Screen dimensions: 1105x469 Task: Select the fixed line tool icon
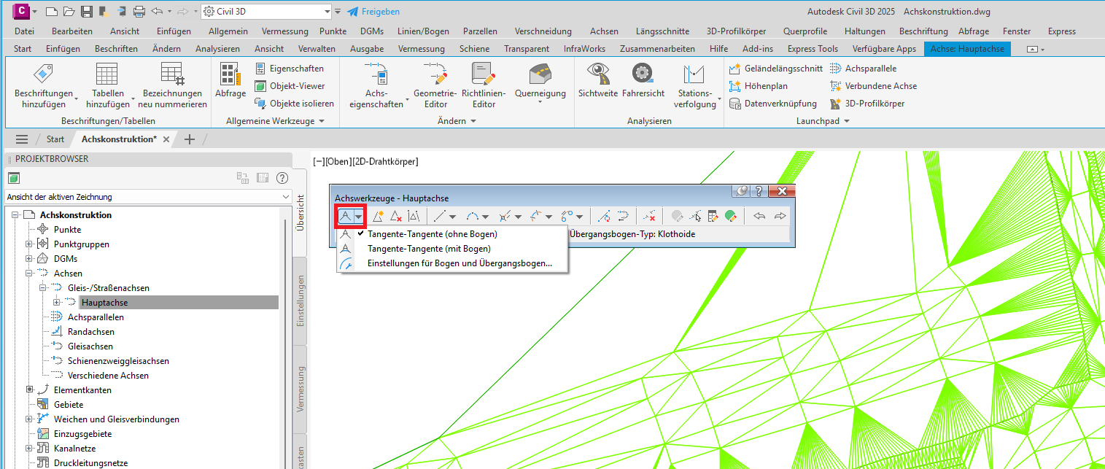(x=440, y=216)
